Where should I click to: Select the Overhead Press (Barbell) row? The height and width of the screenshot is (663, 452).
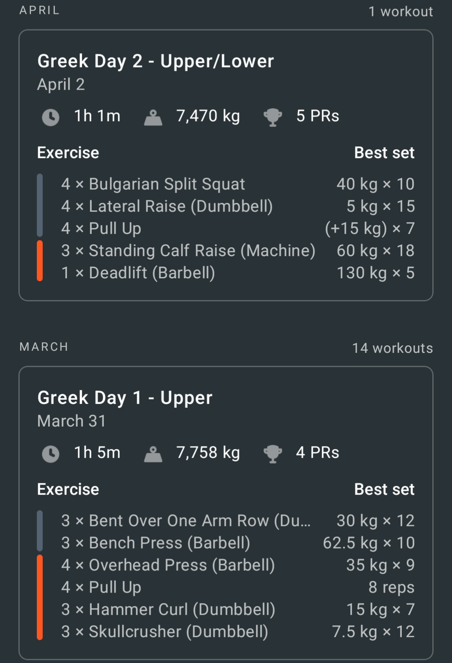click(x=226, y=565)
